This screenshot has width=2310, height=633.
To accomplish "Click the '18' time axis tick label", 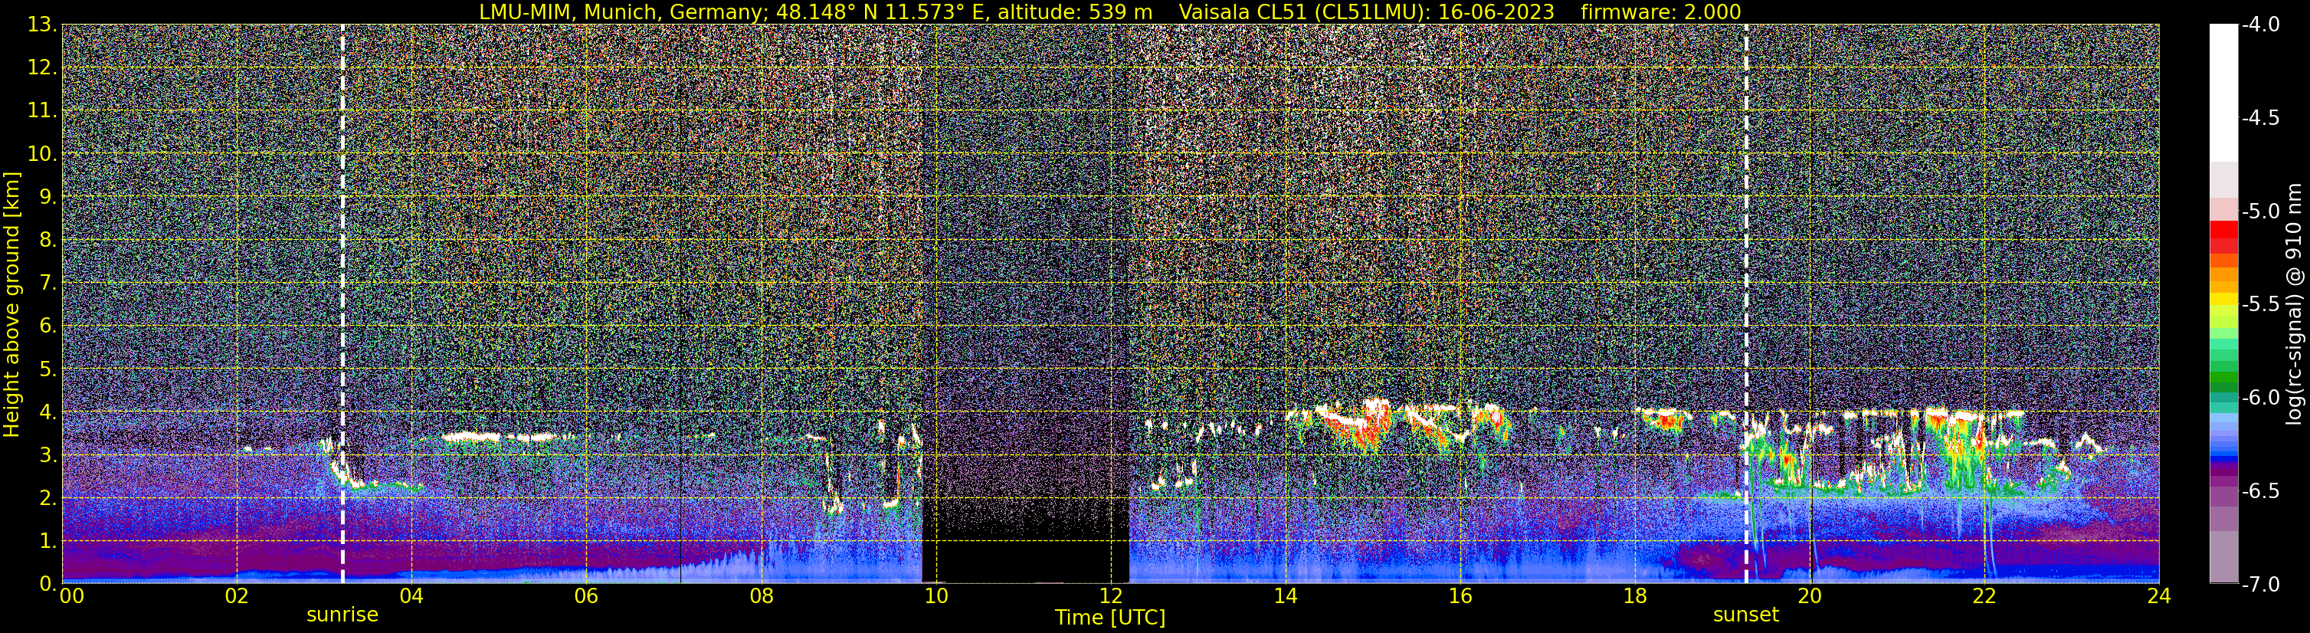I will tap(1635, 596).
